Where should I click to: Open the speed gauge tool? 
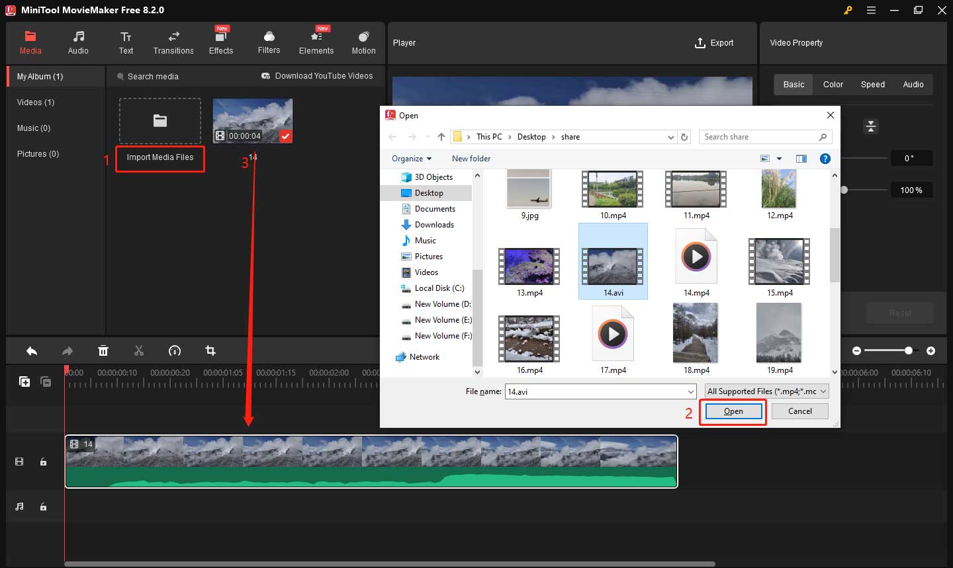tap(175, 351)
